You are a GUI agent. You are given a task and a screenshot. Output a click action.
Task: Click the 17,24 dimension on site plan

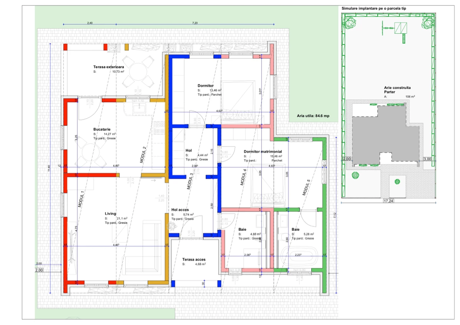388,200
